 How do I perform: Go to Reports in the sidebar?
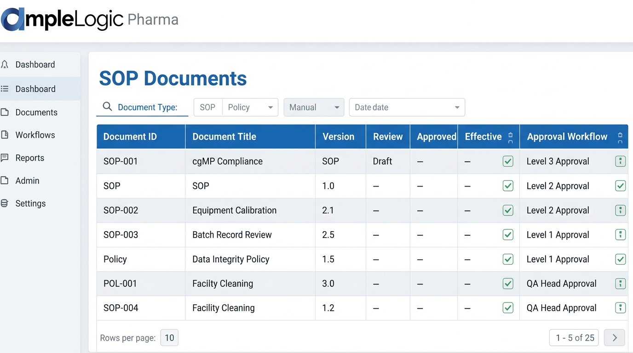(x=29, y=158)
